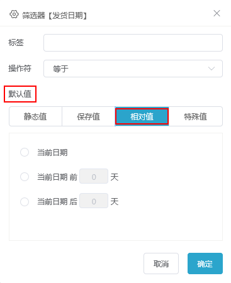This screenshot has height=283, width=231.
Task: Select the 当前日期 后 radio option
Action: point(25,202)
